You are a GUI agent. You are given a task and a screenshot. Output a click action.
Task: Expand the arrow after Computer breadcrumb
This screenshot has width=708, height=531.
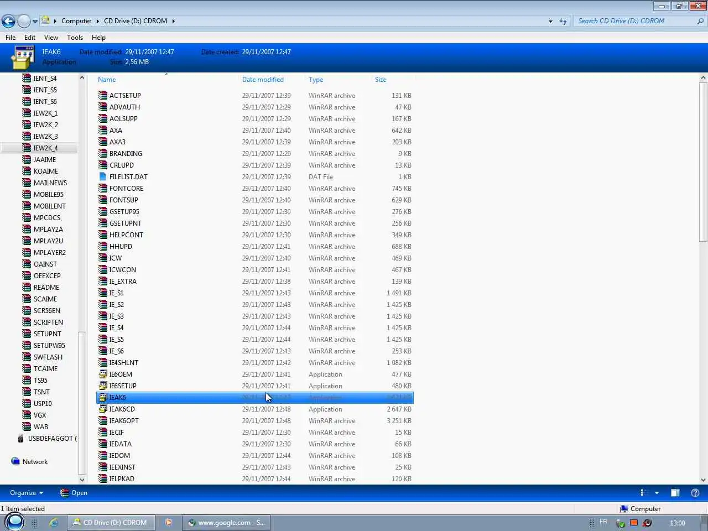[x=98, y=21]
